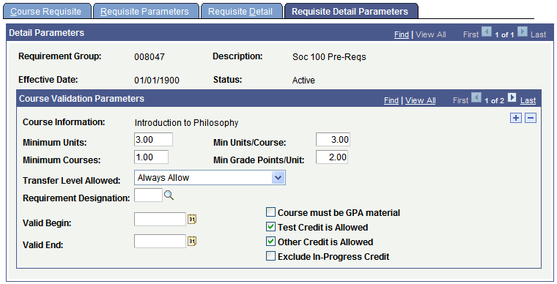
Task: Click the Valid End date field
Action: tap(161, 241)
